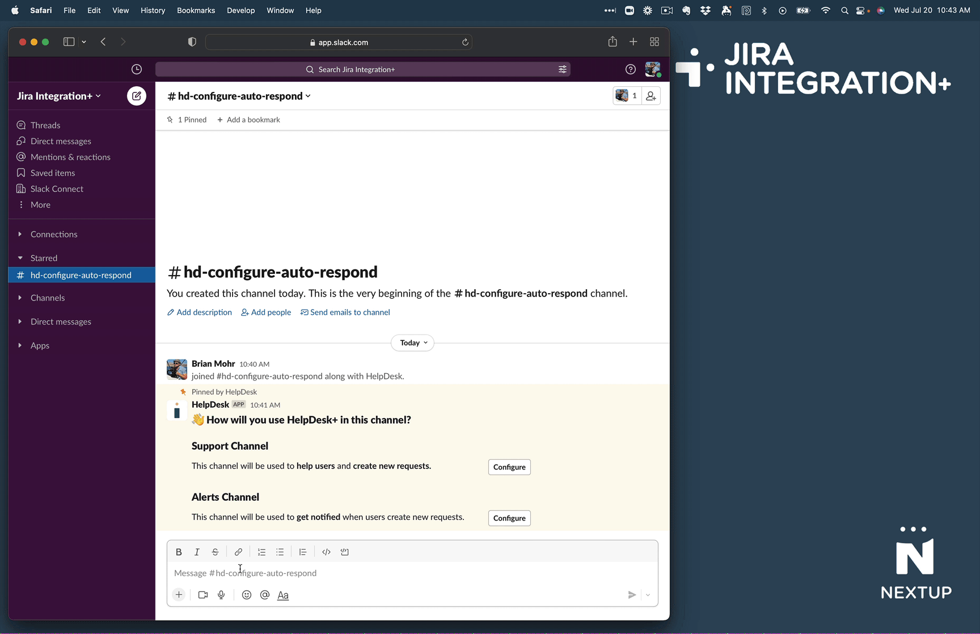The height and width of the screenshot is (634, 980).
Task: Open the Window menu
Action: tap(280, 10)
